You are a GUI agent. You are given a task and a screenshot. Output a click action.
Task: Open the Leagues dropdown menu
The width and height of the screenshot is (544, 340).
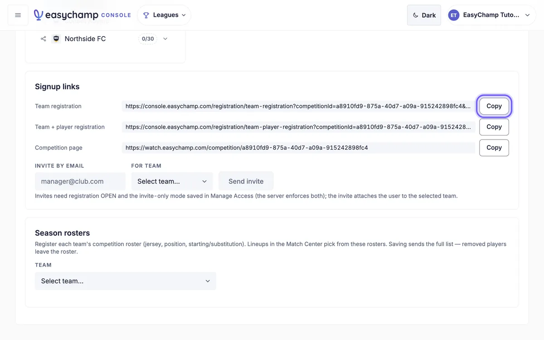[164, 15]
